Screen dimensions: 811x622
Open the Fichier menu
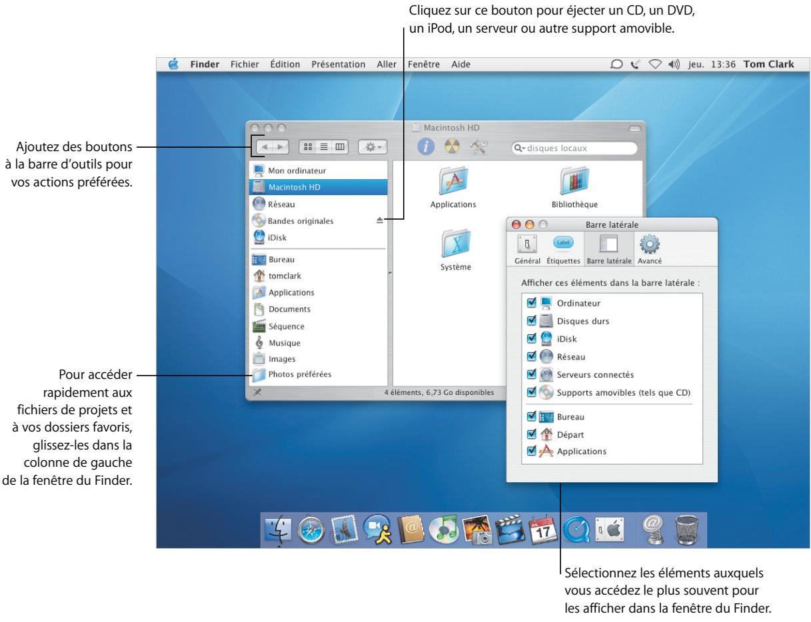point(246,65)
